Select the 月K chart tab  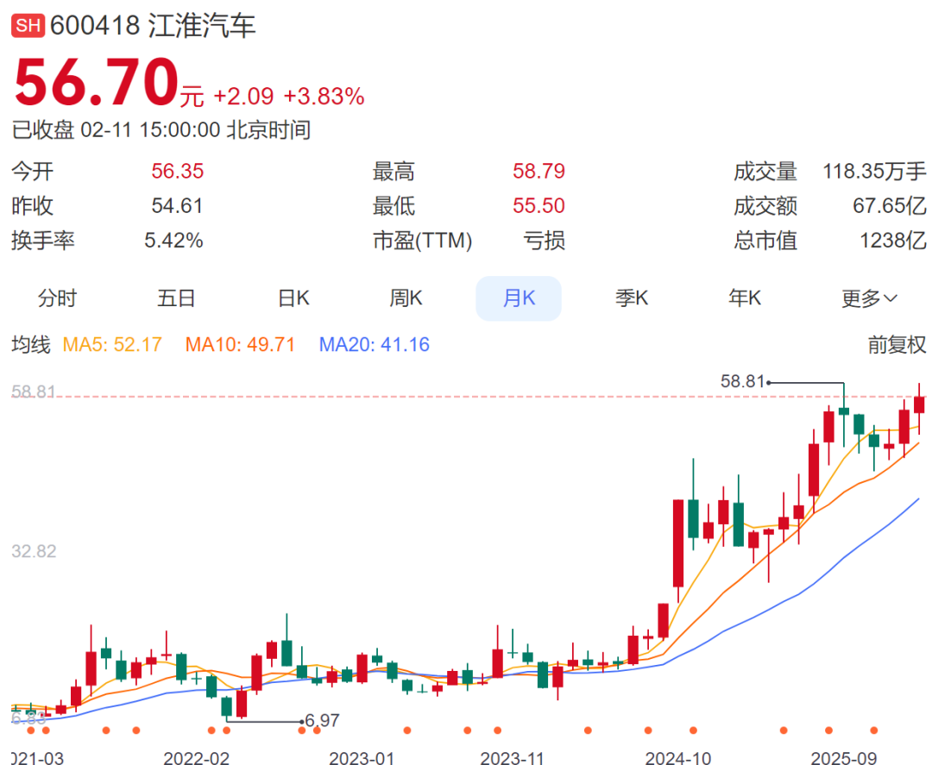coord(519,298)
